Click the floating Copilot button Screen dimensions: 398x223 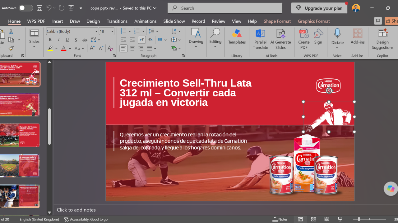391,189
